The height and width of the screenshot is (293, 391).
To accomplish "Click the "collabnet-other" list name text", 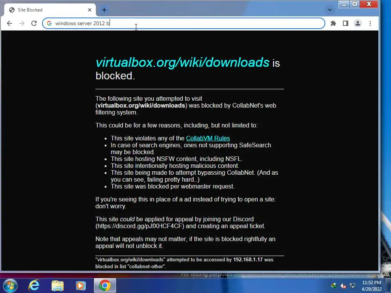I will [146, 267].
